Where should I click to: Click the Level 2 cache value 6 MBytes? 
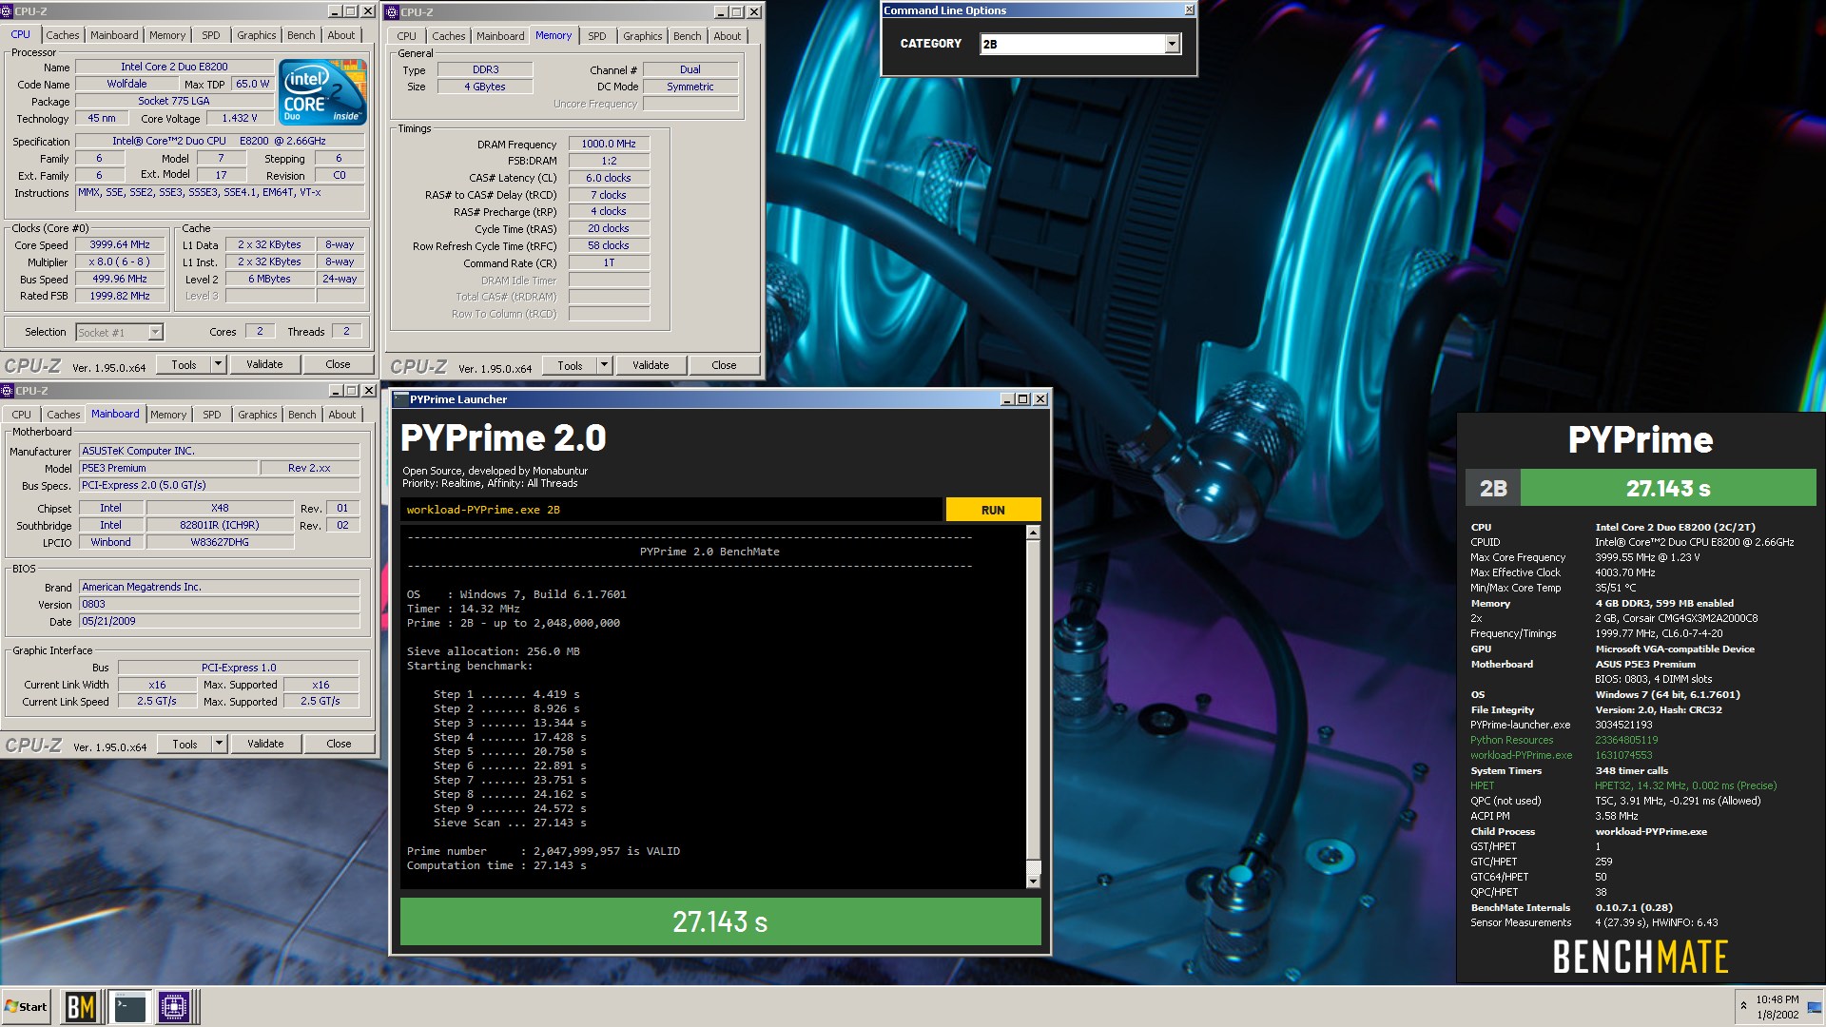269,279
